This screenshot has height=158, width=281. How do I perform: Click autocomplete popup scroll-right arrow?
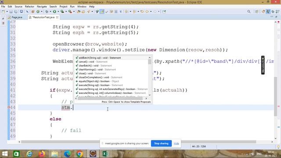point(146,98)
